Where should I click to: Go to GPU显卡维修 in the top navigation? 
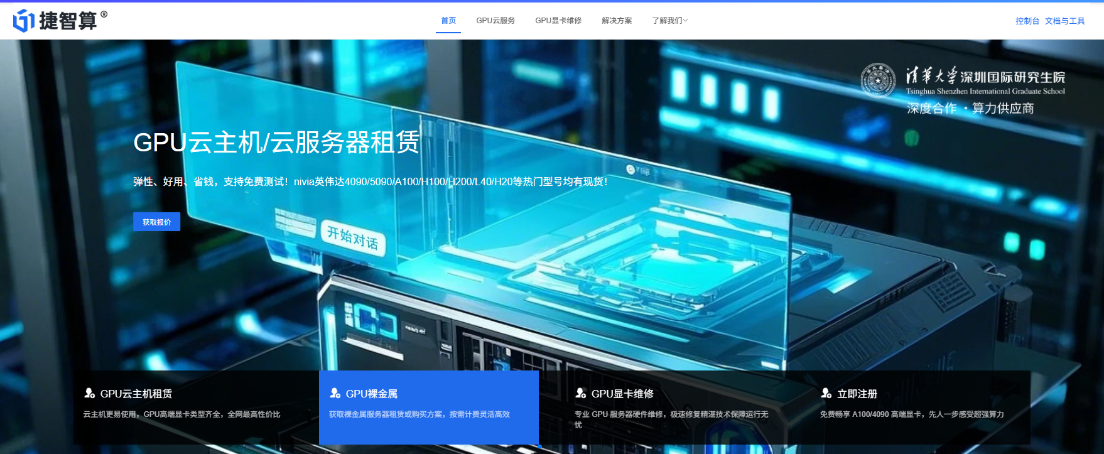pyautogui.click(x=558, y=21)
